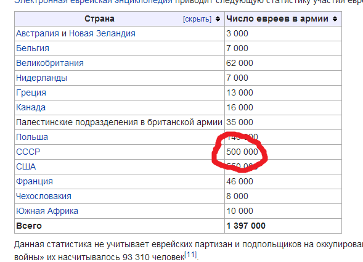This screenshot has height=262, width=363.
Task: Follow footnote reference [11]
Action: 190,255
